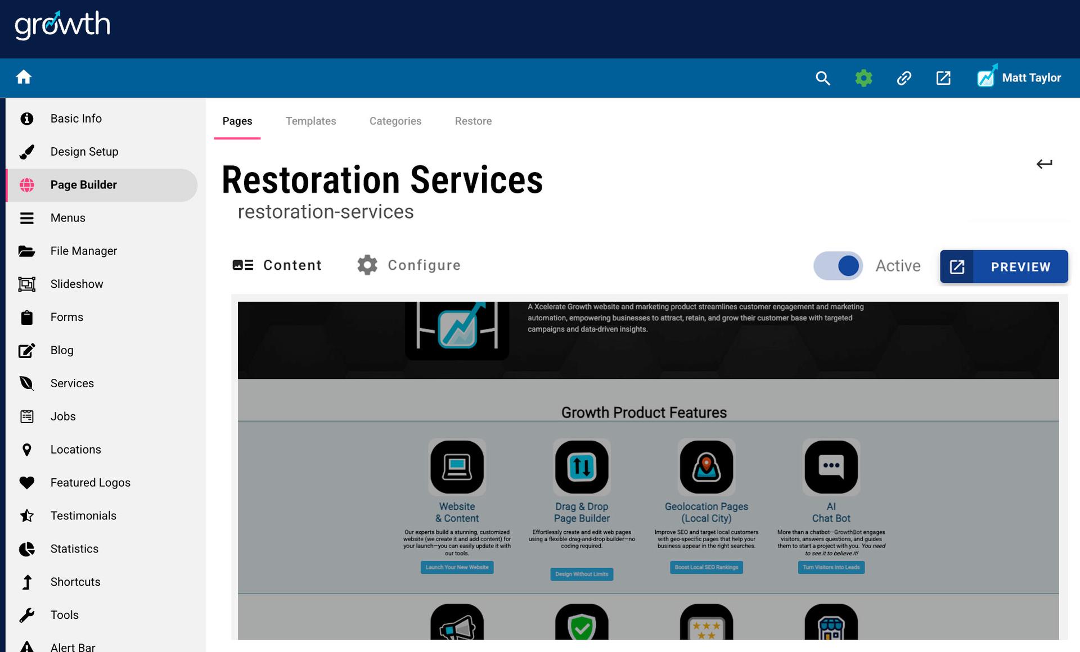Switch to the Categories tab
This screenshot has height=652, width=1080.
tap(395, 121)
